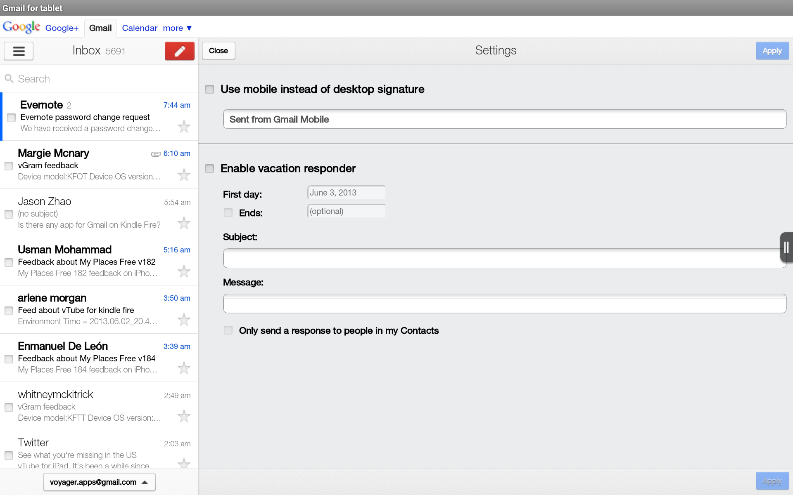The height and width of the screenshot is (495, 793).
Task: Check Use mobile instead of desktop signature
Action: pyautogui.click(x=209, y=89)
